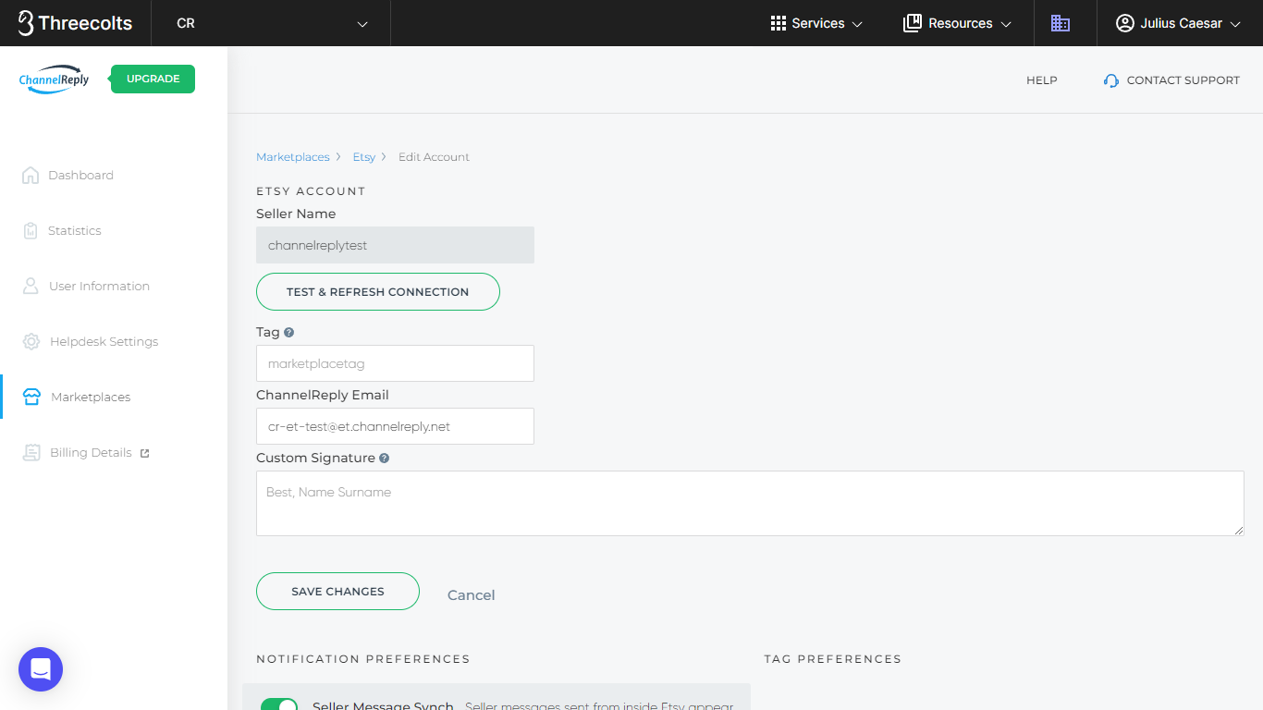Viewport: 1263px width, 710px height.
Task: Click SAVE CHANGES
Action: (337, 592)
